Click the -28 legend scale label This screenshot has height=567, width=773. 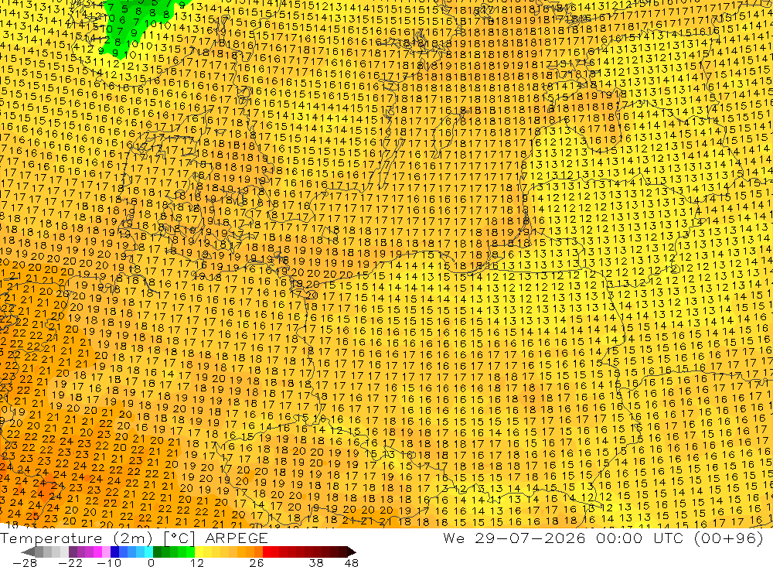pyautogui.click(x=25, y=562)
